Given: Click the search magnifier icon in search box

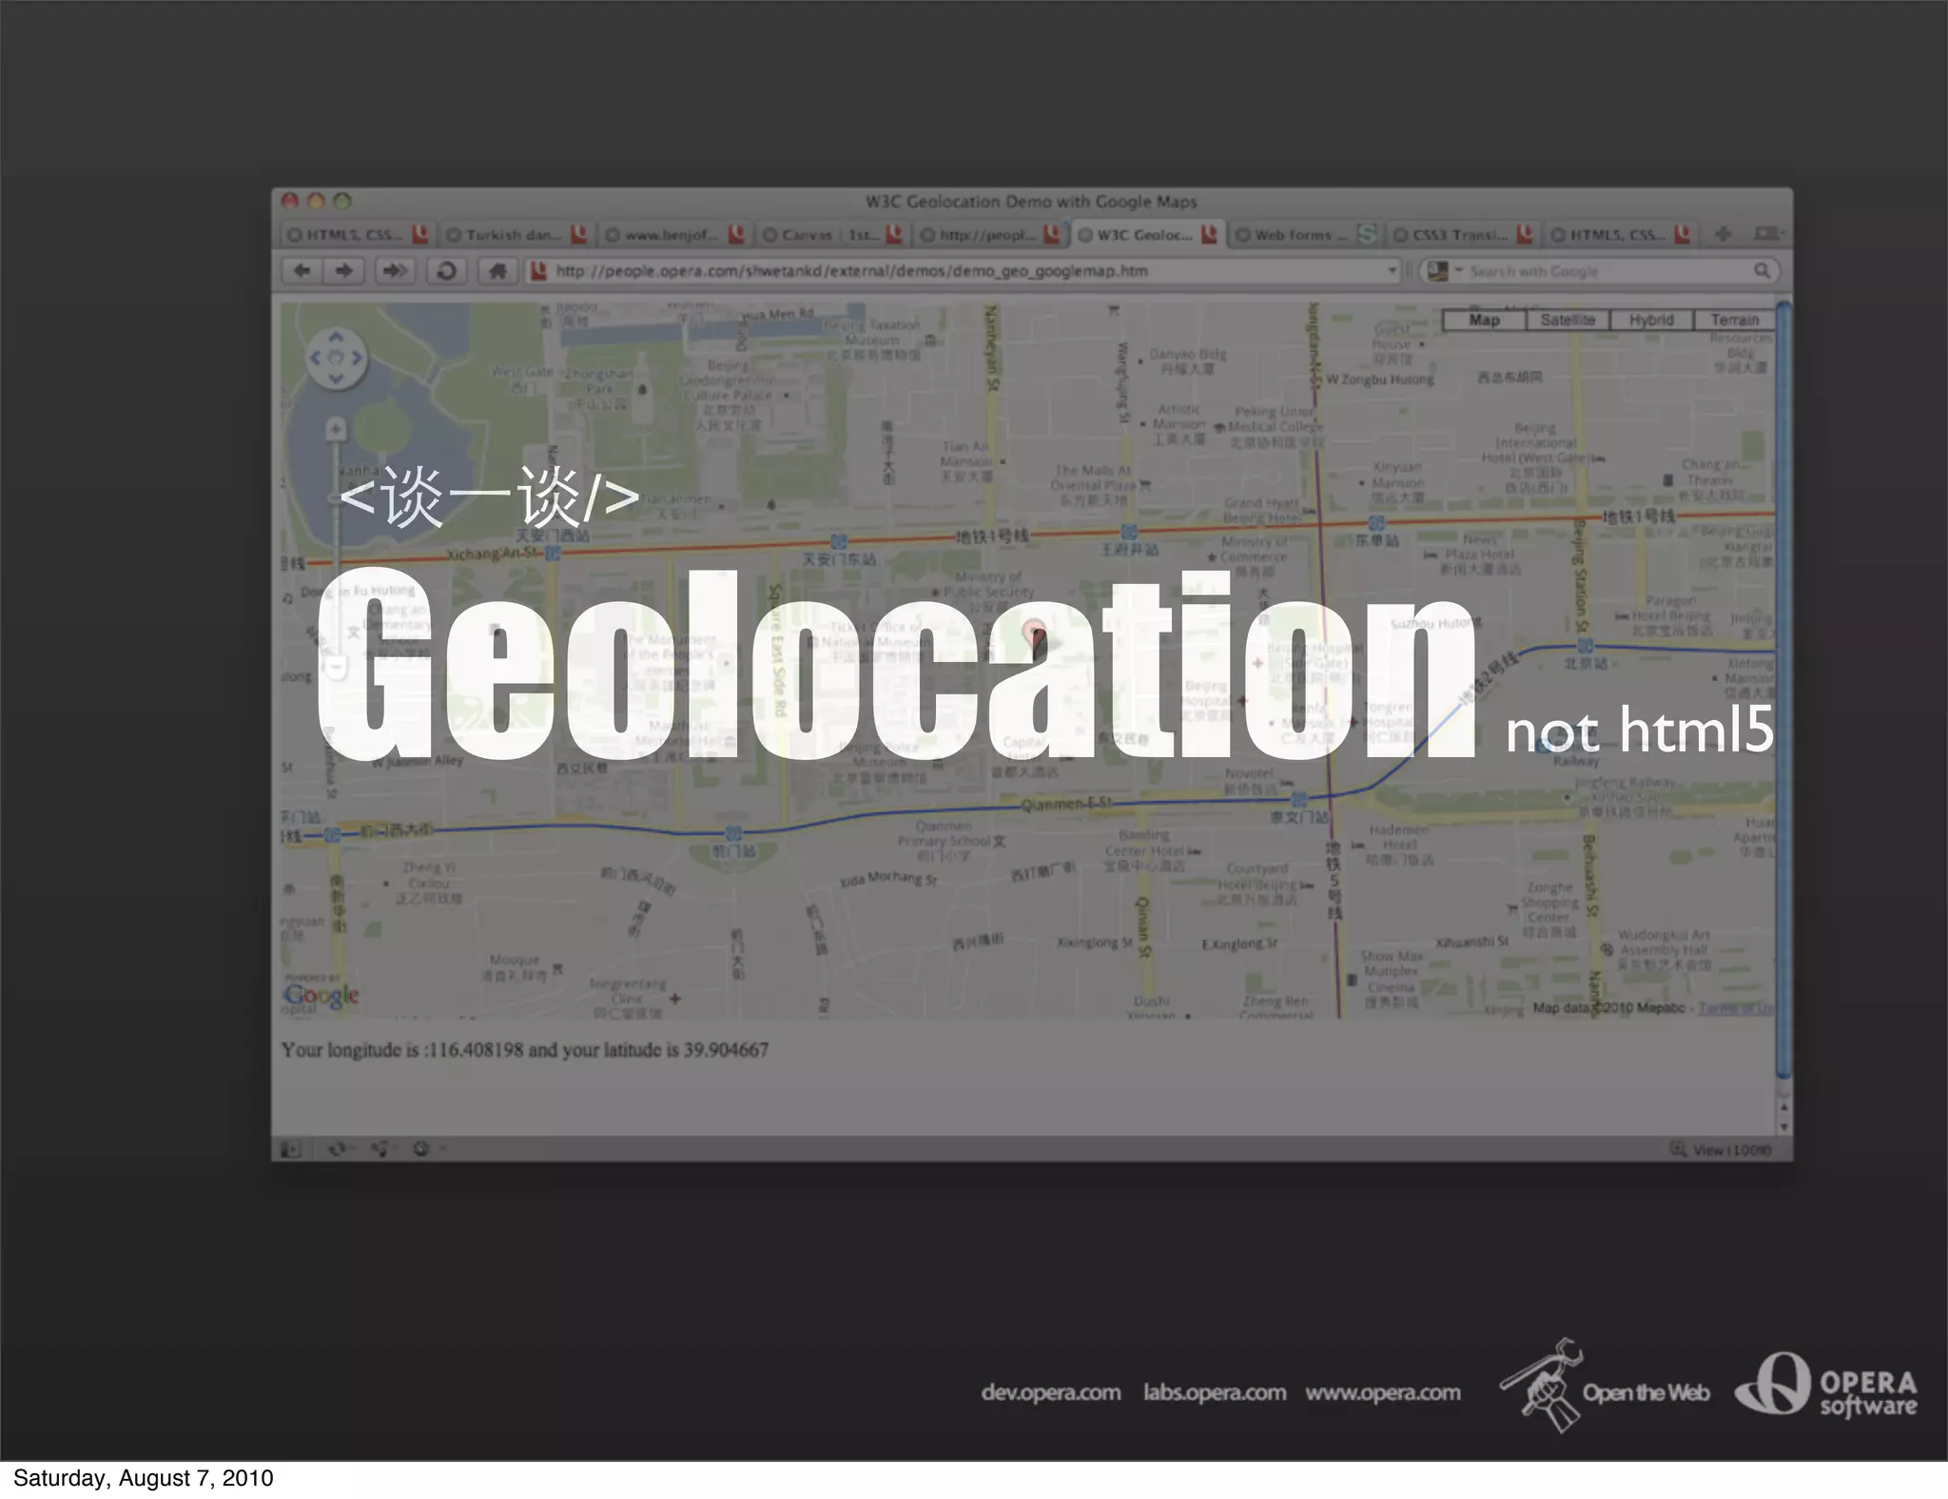Looking at the screenshot, I should [x=1762, y=271].
